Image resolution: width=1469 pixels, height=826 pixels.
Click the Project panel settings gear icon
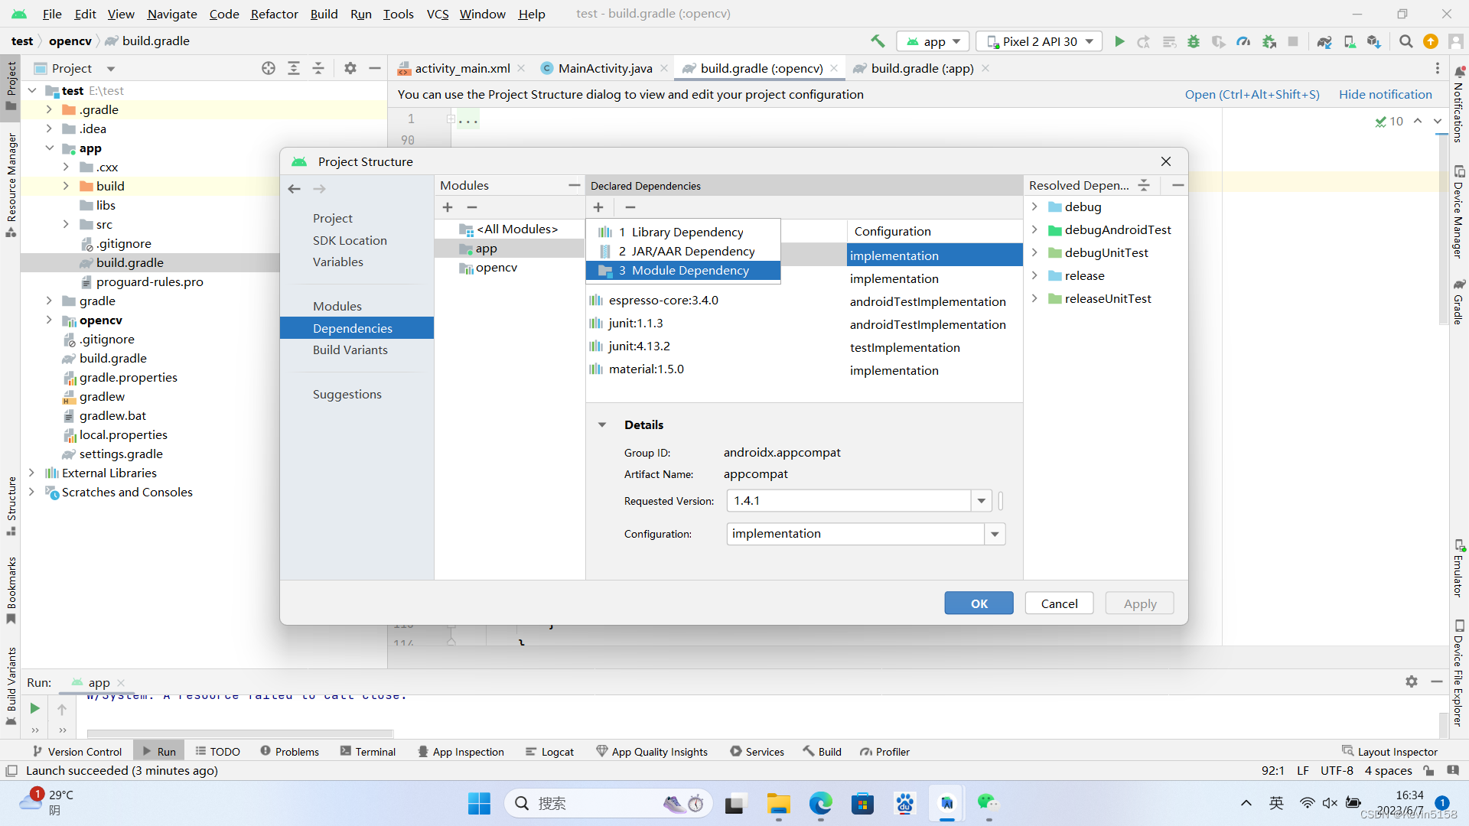pyautogui.click(x=350, y=68)
